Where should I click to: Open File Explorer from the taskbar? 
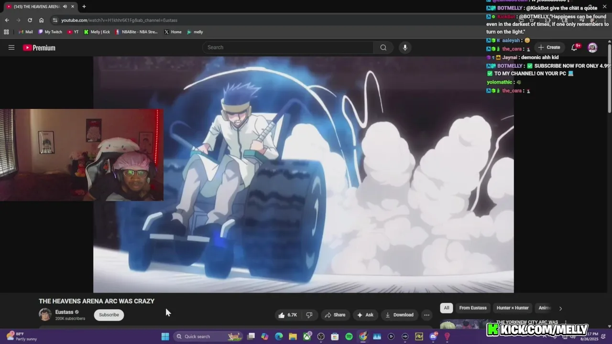click(x=293, y=336)
